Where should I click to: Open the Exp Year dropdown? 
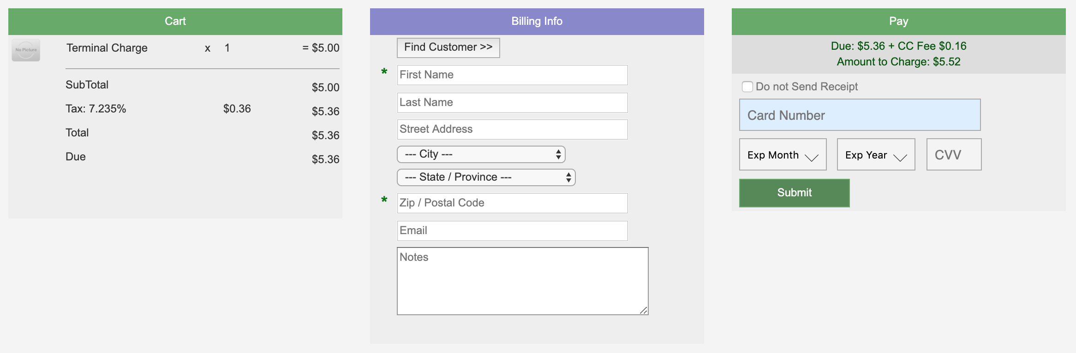click(x=876, y=155)
